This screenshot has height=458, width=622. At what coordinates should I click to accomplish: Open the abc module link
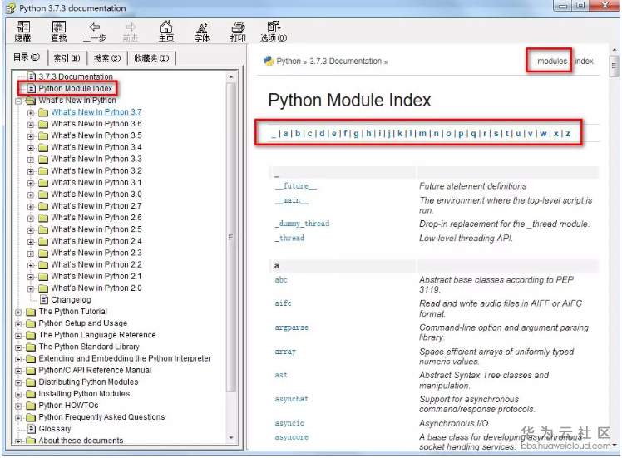click(281, 280)
